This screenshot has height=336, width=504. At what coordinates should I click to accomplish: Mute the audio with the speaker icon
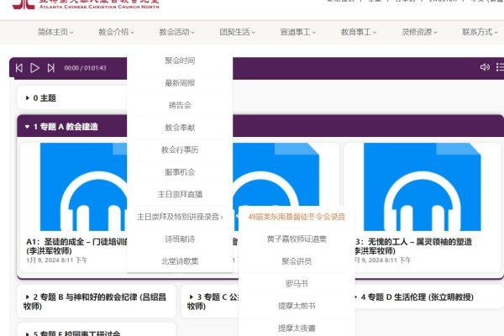(x=485, y=67)
